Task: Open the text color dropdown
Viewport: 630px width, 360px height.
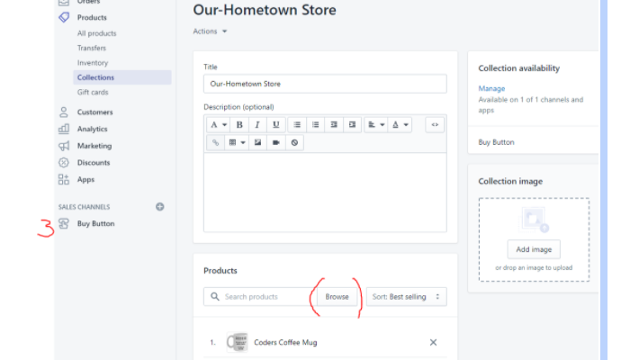Action: (x=400, y=124)
